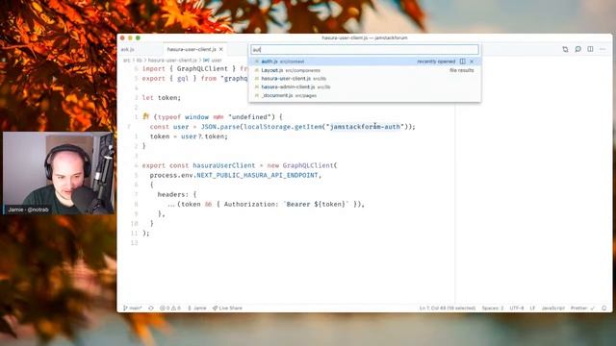Open auth.js from quick open results
The width and height of the screenshot is (616, 346).
364,62
